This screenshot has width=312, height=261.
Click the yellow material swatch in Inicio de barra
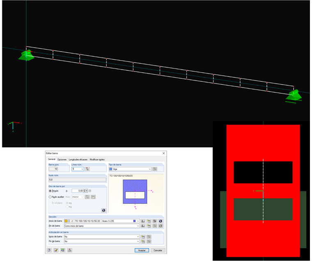pyautogui.click(x=66, y=221)
